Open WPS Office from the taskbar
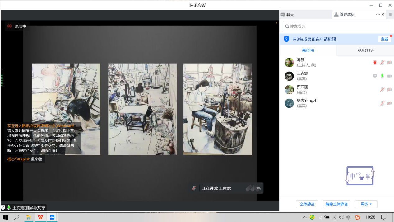The width and height of the screenshot is (394, 222). point(40,217)
